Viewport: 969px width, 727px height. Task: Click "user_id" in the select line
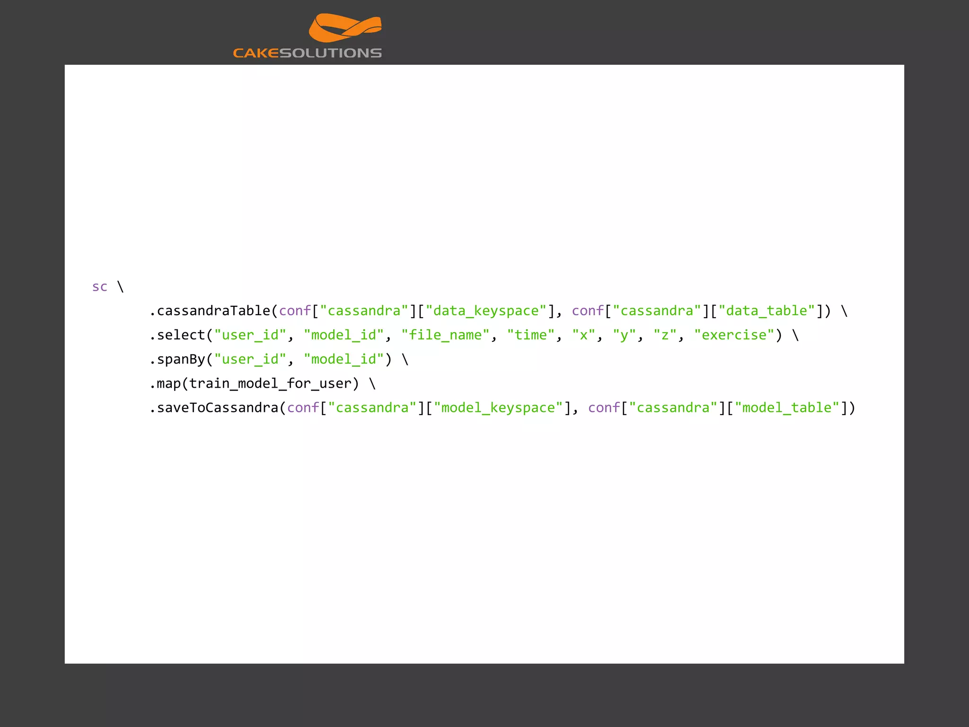point(250,335)
